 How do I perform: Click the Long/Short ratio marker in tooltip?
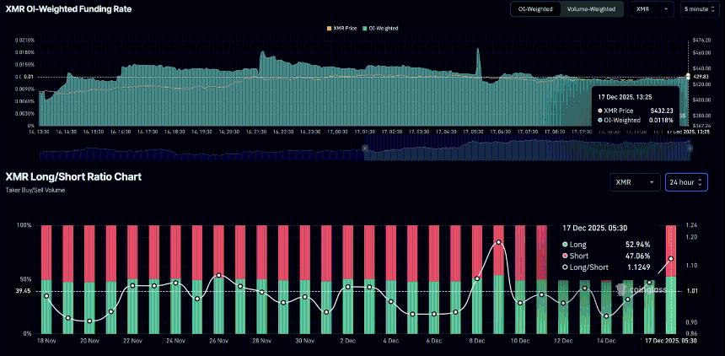[x=565, y=267]
